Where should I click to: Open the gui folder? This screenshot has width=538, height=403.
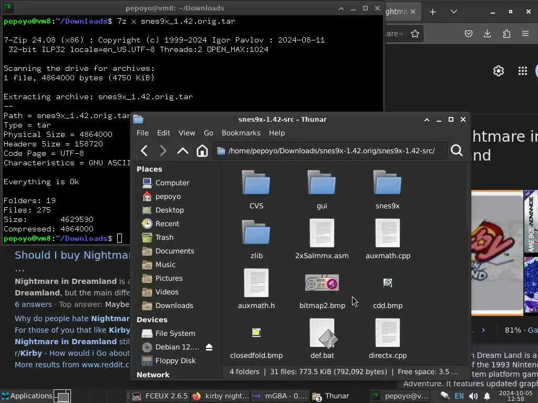tap(322, 190)
